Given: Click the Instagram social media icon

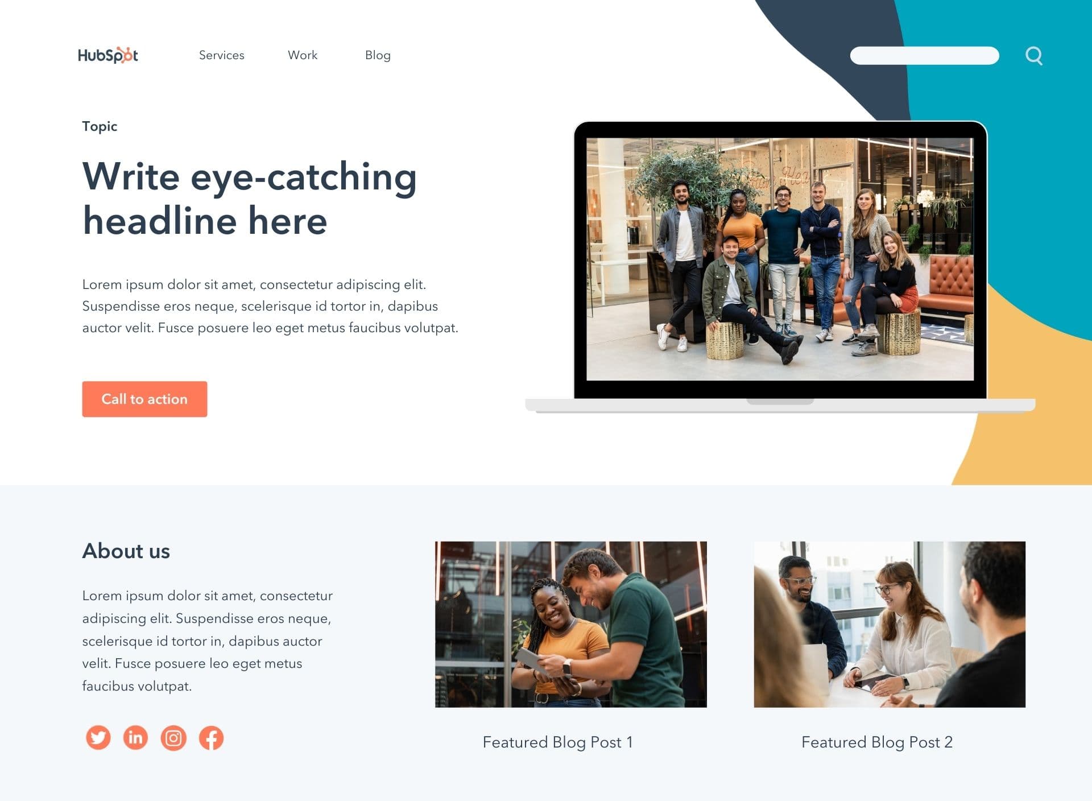Looking at the screenshot, I should (x=173, y=737).
